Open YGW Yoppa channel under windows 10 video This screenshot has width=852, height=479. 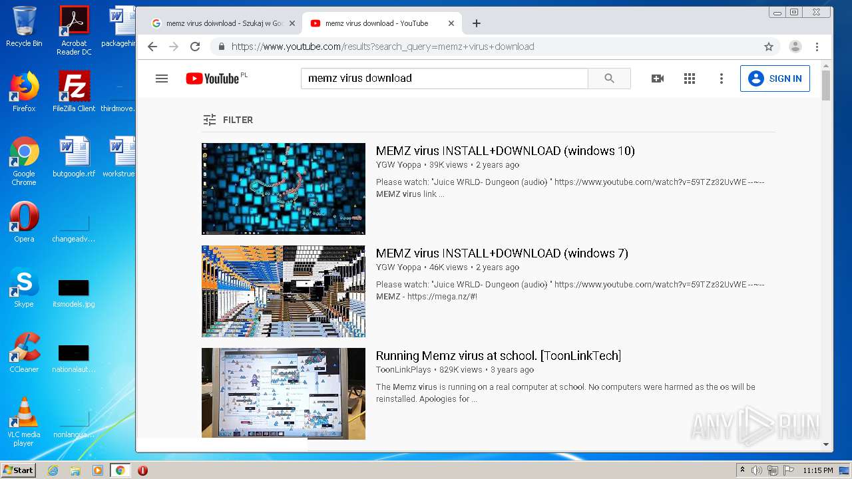(399, 165)
